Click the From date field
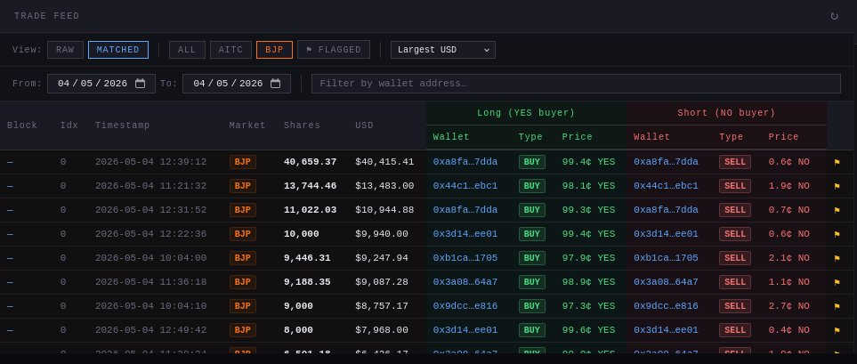Screen dimensions: 857x364 click(101, 84)
